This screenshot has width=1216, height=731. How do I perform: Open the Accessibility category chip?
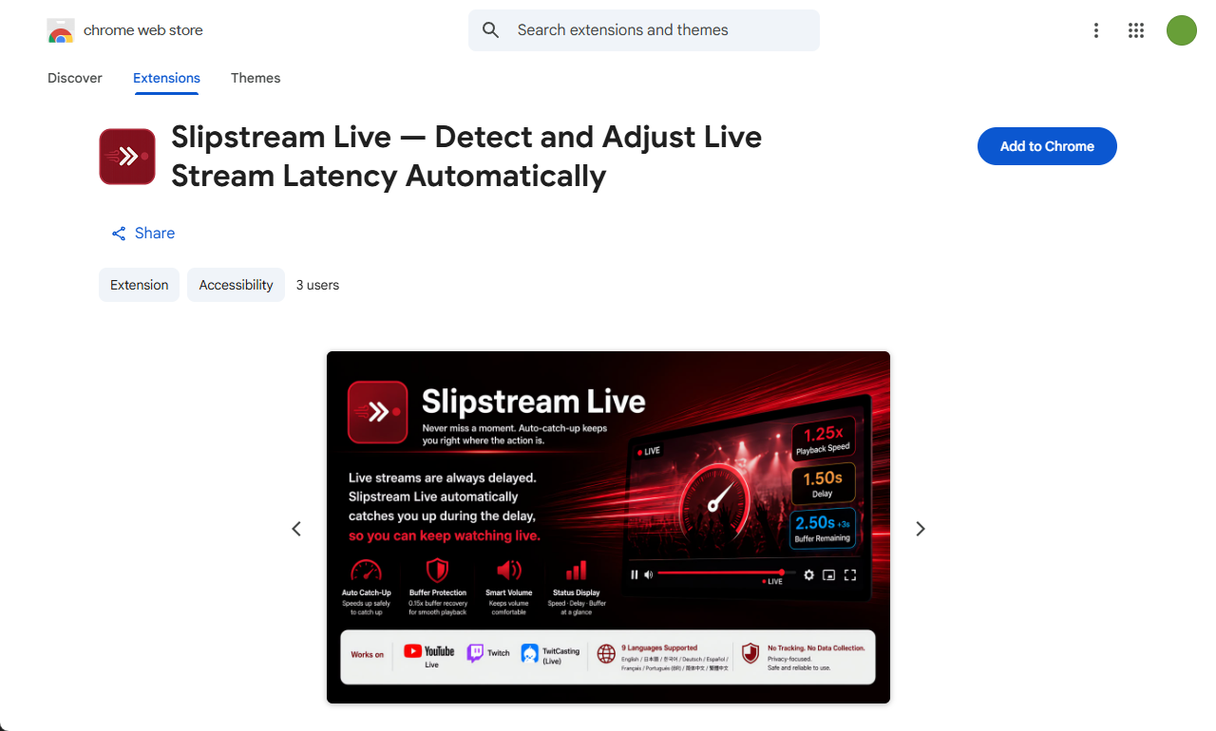(x=236, y=285)
